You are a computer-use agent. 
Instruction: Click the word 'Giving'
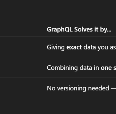click(56, 47)
